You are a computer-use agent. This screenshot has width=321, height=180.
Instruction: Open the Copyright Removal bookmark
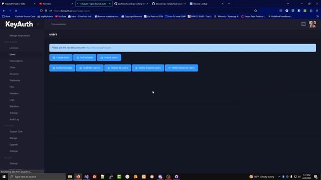point(131,16)
